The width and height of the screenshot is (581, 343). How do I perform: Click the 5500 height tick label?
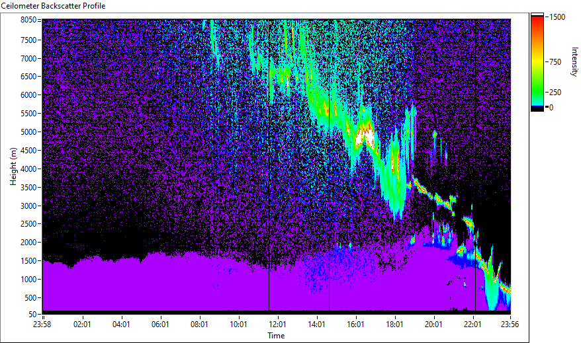28,114
